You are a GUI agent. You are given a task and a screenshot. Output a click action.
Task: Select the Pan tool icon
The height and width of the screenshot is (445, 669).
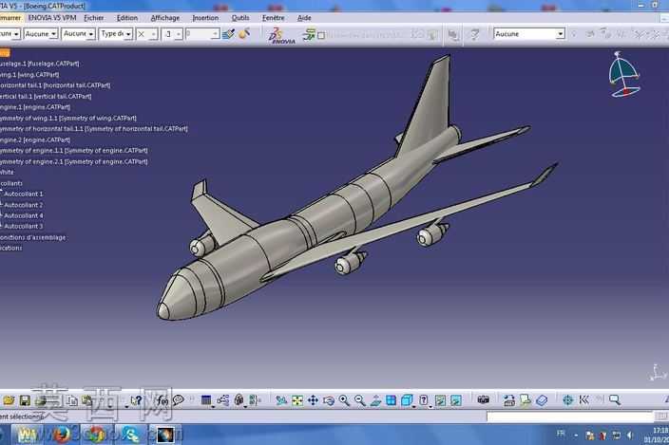(313, 400)
